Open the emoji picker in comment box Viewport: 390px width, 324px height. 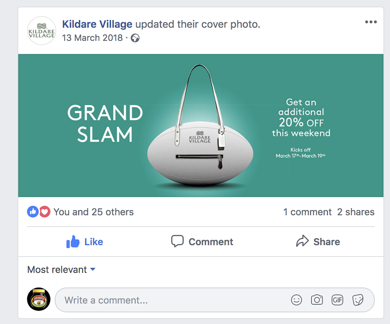[x=296, y=300]
